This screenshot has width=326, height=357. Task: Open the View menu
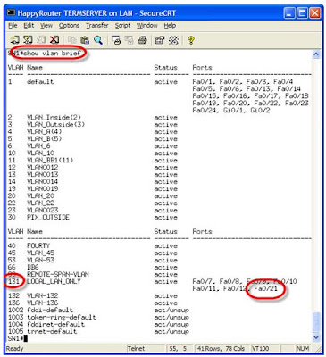point(46,26)
